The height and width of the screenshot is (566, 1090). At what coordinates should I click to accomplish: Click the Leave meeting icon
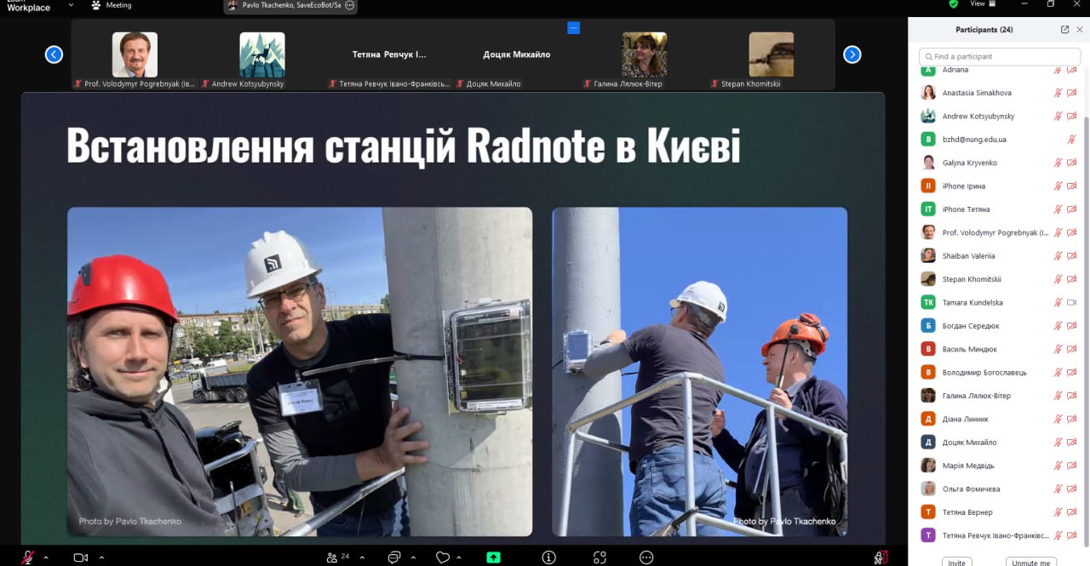point(881,557)
